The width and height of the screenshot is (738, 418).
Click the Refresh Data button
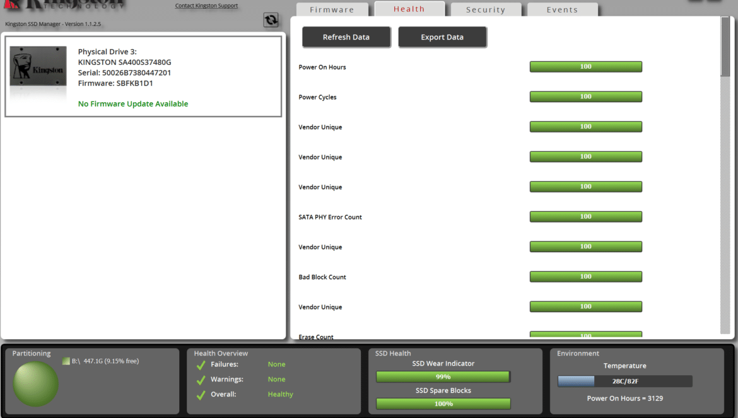346,37
